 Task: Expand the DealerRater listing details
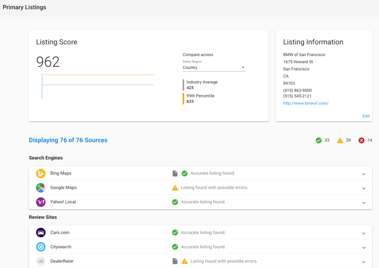click(x=364, y=261)
